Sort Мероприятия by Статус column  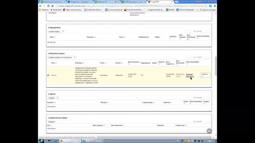coord(122,37)
